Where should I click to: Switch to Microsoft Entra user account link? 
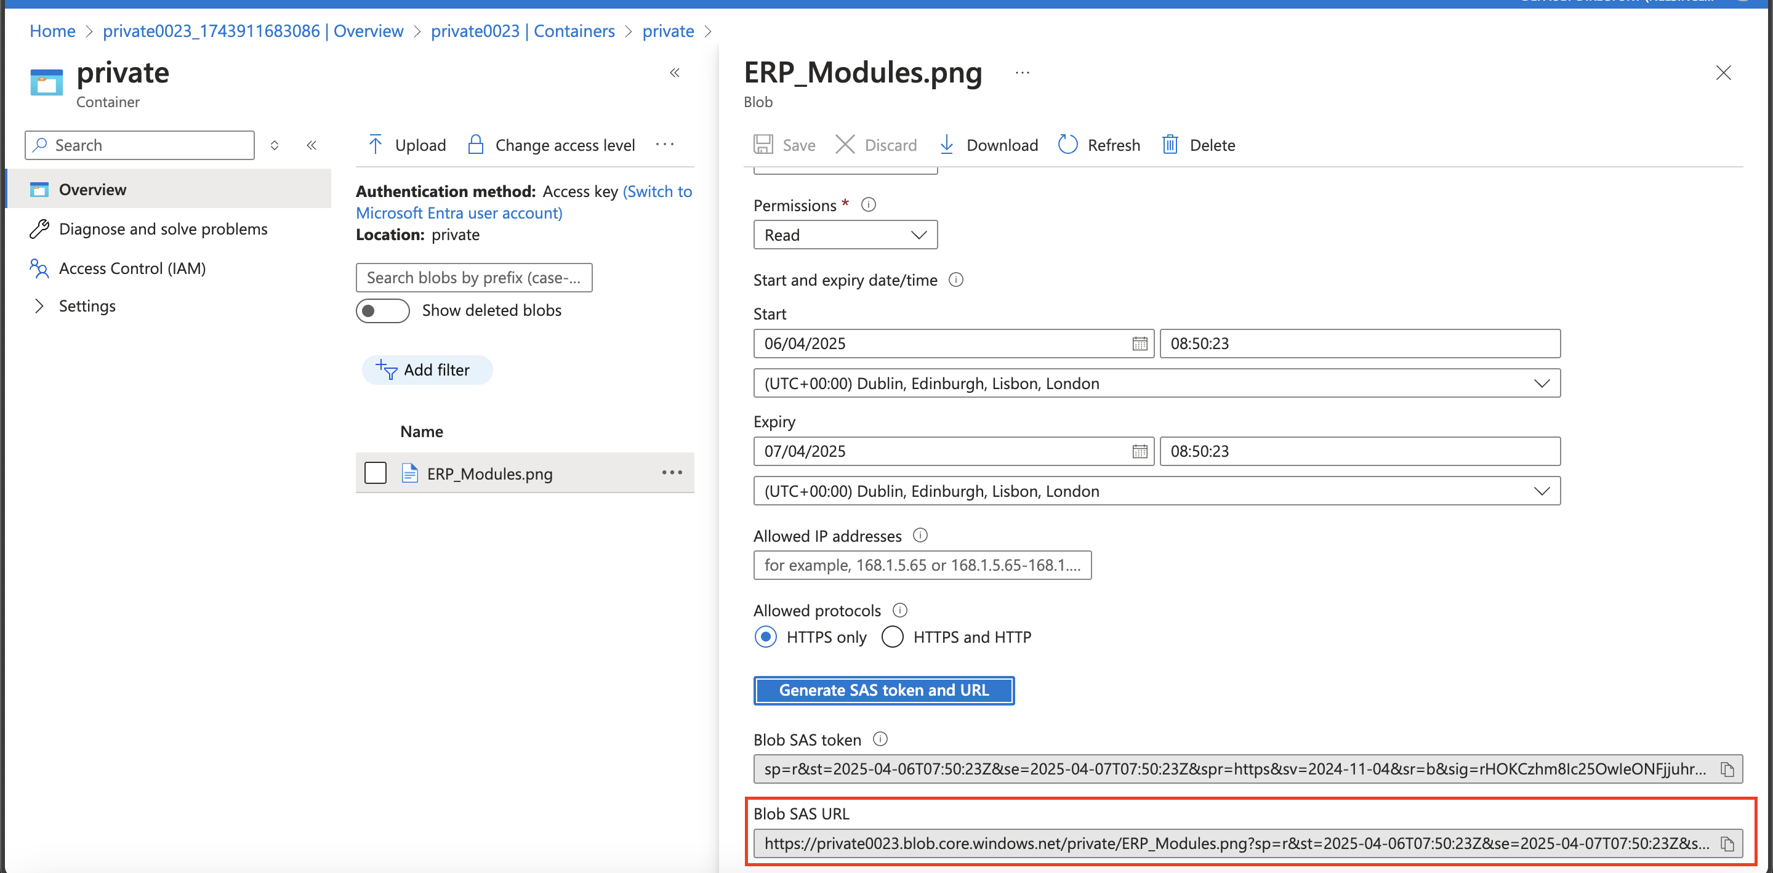click(x=524, y=203)
